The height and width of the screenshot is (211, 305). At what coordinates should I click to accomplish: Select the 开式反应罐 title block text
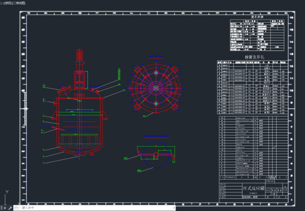tap(253, 188)
